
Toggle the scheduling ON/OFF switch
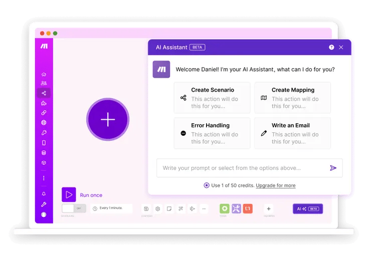point(74,208)
